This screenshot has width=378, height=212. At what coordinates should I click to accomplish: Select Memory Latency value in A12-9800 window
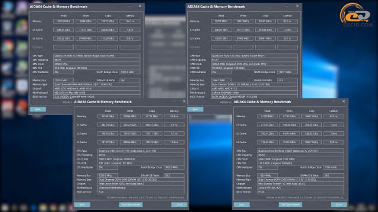[x=130, y=21]
